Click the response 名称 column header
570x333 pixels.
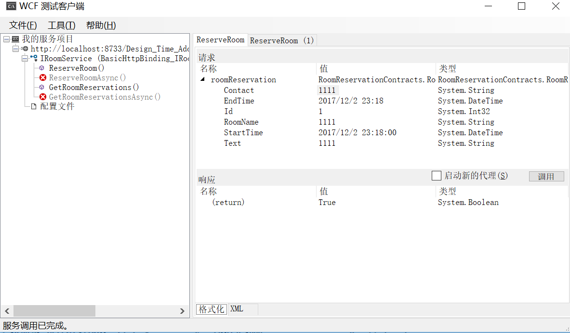click(x=257, y=192)
